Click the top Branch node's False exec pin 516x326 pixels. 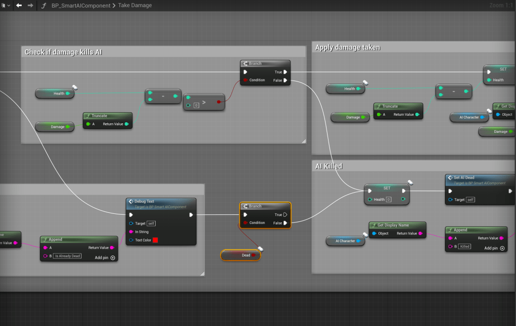click(285, 80)
